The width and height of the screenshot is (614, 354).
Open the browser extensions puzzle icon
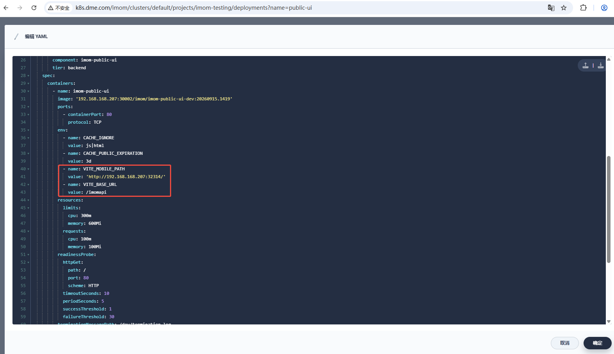tap(584, 8)
